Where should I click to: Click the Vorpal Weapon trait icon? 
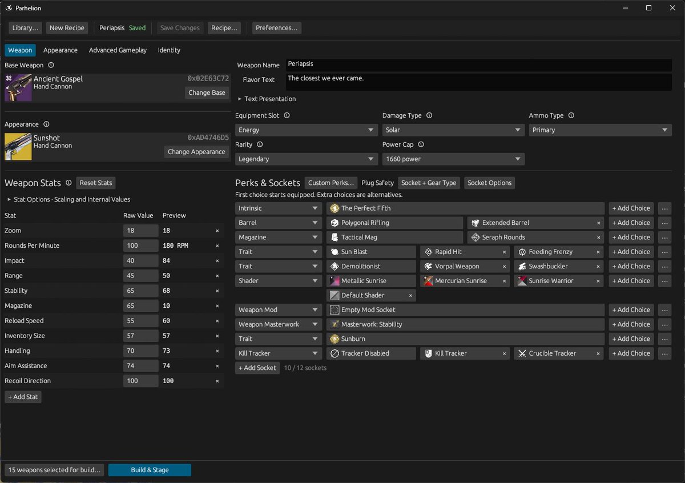pos(429,266)
